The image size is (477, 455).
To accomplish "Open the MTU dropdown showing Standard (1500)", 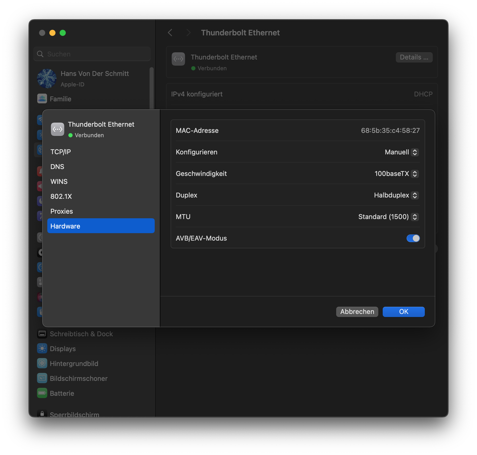I will (389, 217).
